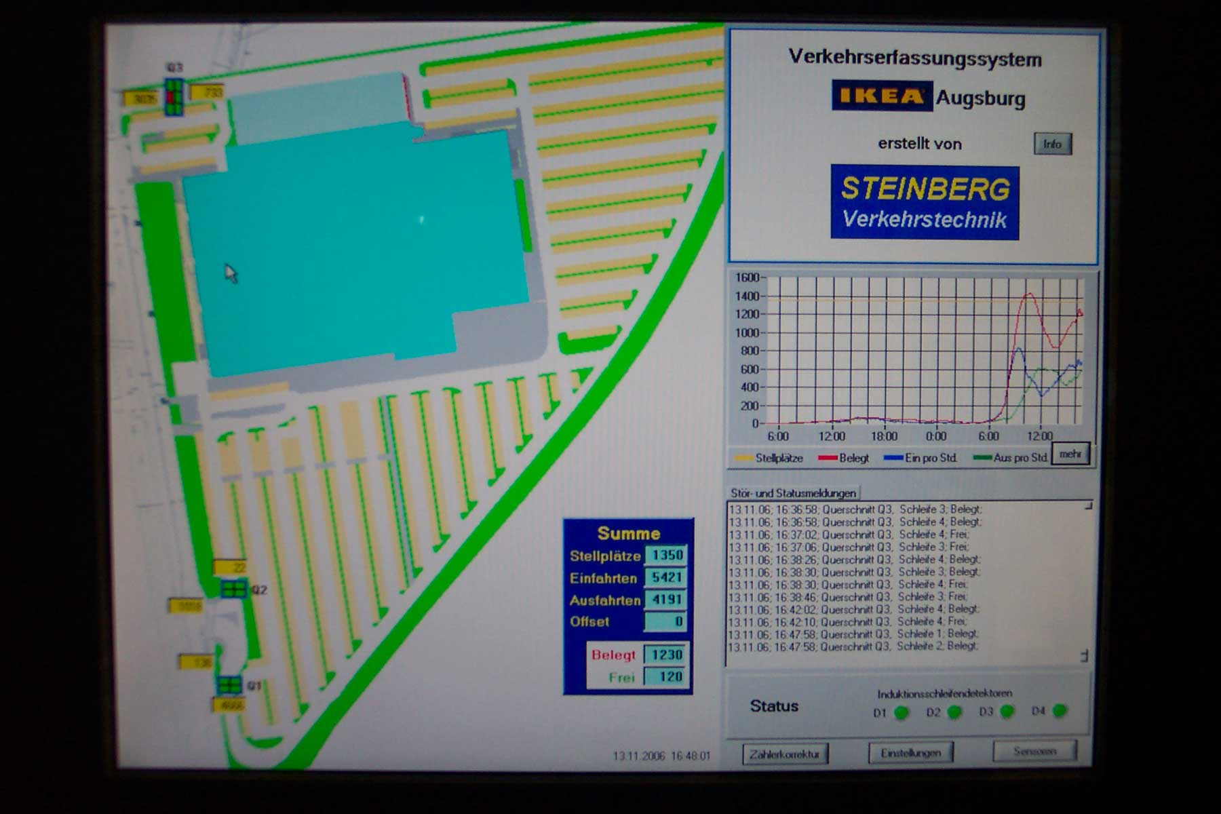Image resolution: width=1221 pixels, height=814 pixels.
Task: Click the green D2 detector status light
Action: 954,712
